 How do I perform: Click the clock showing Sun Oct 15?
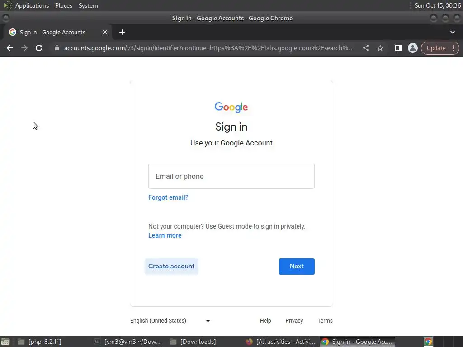pyautogui.click(x=437, y=5)
